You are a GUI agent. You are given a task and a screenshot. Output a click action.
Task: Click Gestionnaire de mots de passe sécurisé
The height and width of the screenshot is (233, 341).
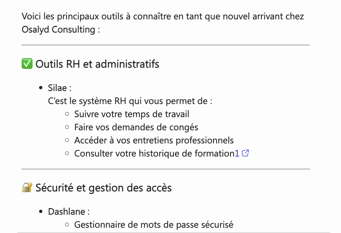point(154,225)
